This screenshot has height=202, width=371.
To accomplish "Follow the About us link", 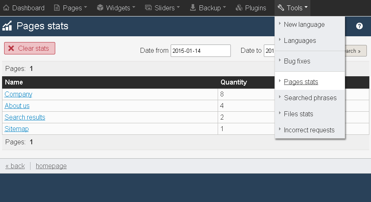I will coord(17,106).
